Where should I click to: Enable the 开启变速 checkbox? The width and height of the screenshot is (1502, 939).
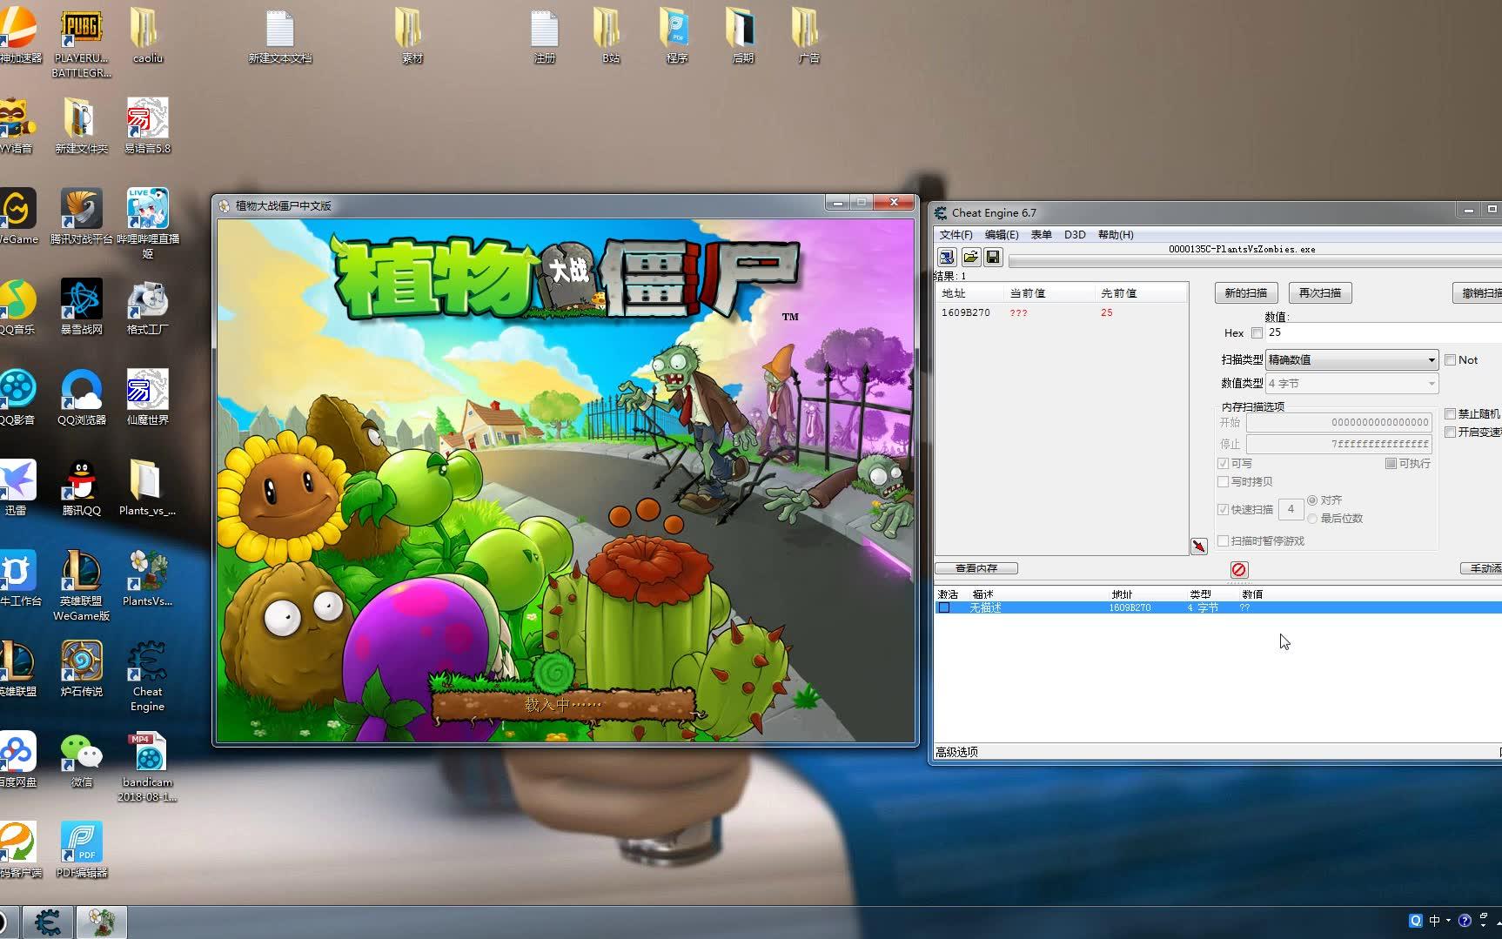point(1450,432)
